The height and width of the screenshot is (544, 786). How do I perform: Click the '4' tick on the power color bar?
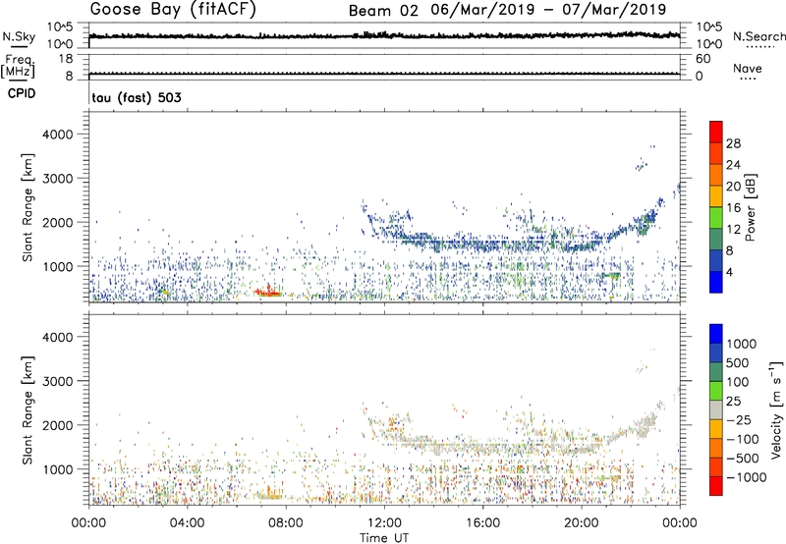point(729,272)
